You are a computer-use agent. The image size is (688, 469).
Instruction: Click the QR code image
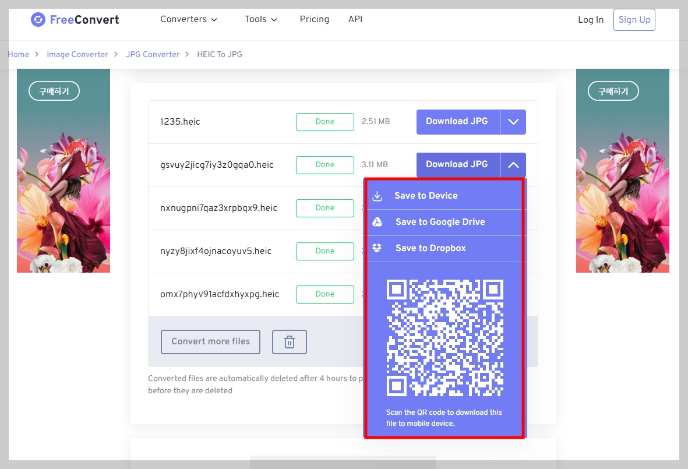point(445,338)
